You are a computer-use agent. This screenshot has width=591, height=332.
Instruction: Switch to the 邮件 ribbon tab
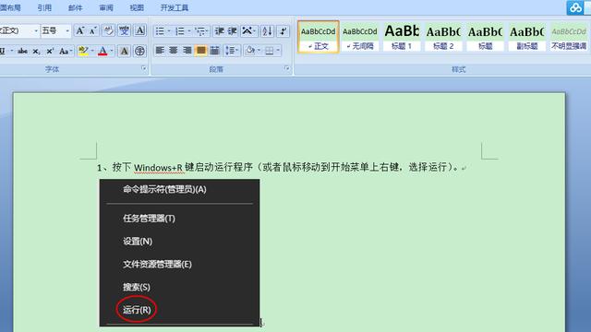click(76, 7)
